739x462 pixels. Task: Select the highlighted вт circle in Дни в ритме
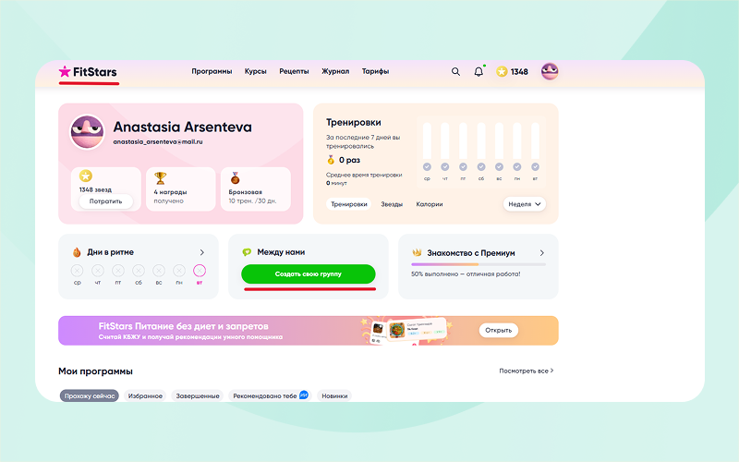coord(200,271)
